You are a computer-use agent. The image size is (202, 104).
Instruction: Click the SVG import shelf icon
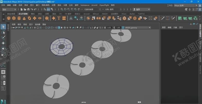point(64,18)
